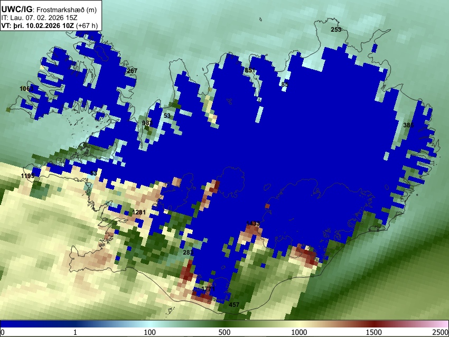The width and height of the screenshot is (449, 337).
Task: Click the map value 1195
Action: click(28, 176)
